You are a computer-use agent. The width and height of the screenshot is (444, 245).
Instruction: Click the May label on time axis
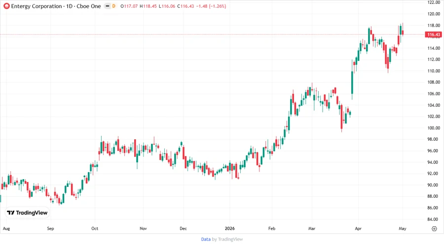pyautogui.click(x=403, y=229)
